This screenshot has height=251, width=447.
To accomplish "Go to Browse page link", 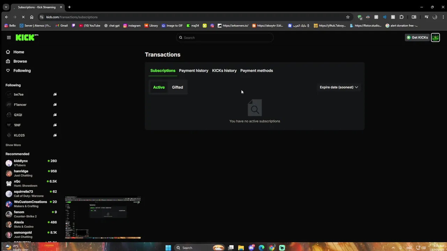I will tap(20, 61).
